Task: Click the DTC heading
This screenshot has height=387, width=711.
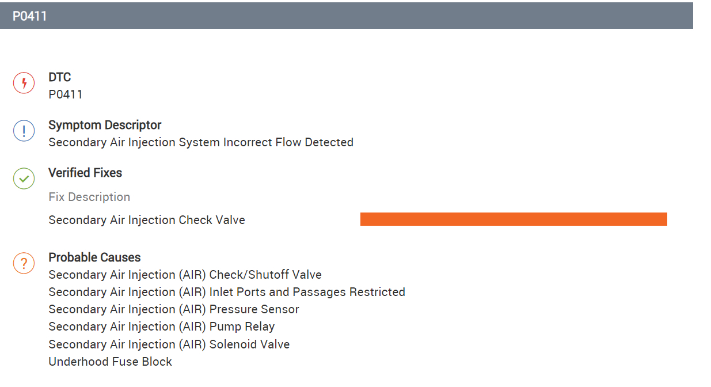Action: [60, 77]
